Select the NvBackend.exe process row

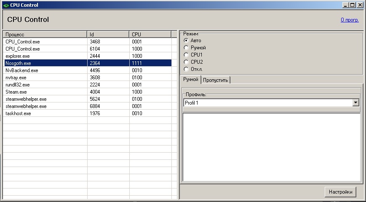(x=88, y=70)
